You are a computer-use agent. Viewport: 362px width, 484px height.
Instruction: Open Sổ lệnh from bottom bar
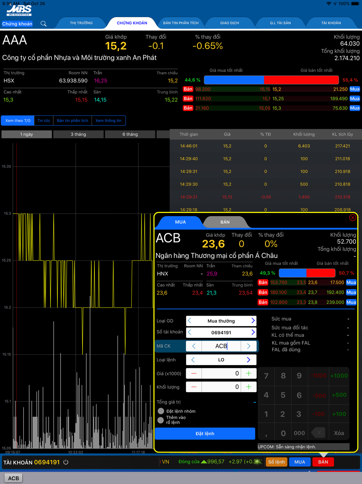tap(277, 462)
